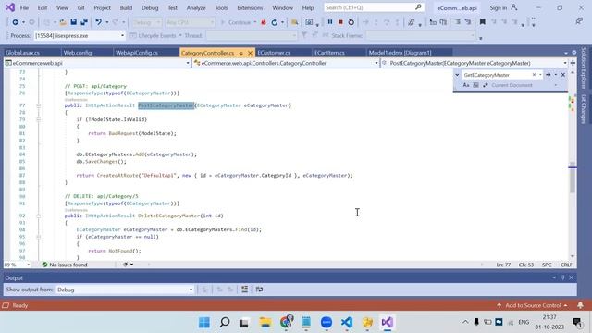Viewport: 592px width, 333px height.
Task: Open taskbar Search
Action: pyautogui.click(x=225, y=323)
